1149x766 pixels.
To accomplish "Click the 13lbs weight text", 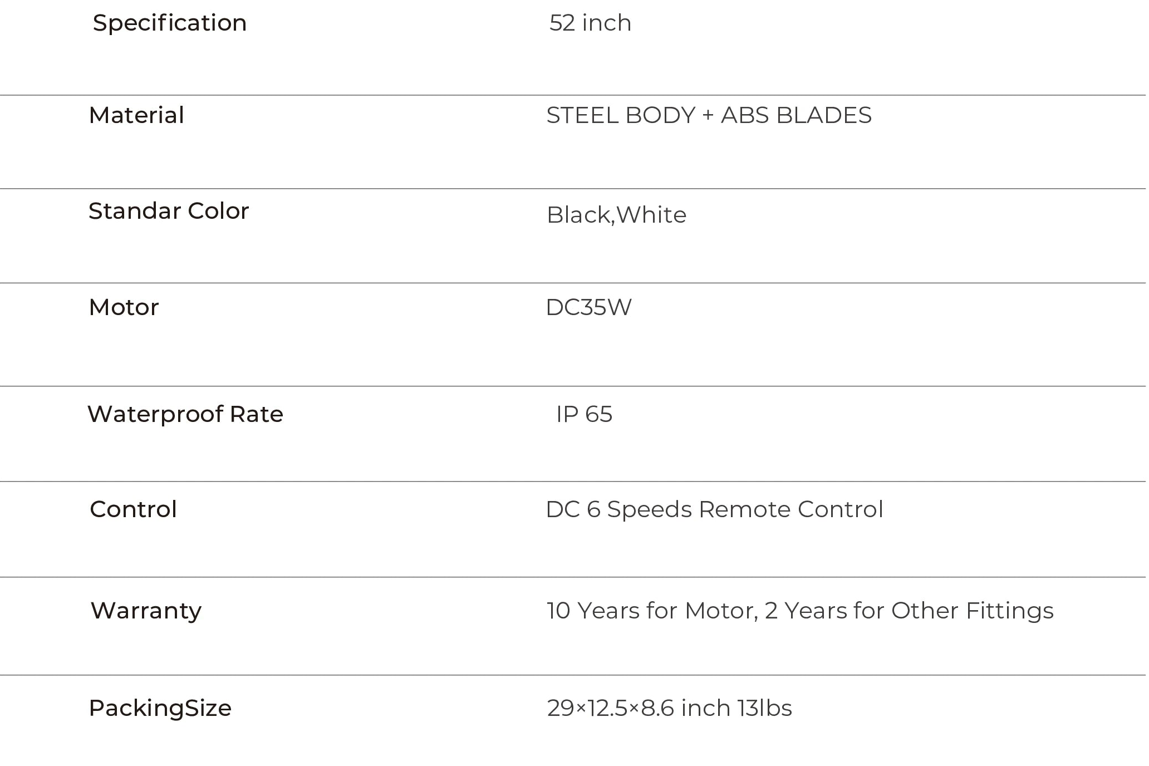I will point(764,709).
